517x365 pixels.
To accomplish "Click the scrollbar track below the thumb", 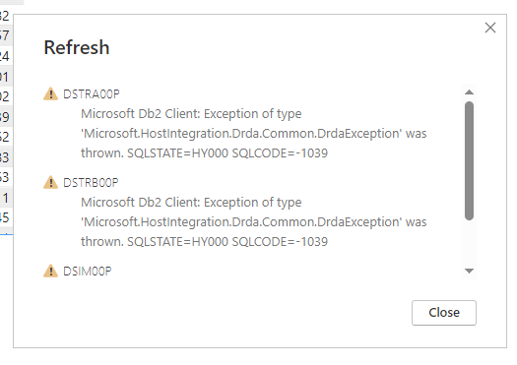I will tap(469, 243).
